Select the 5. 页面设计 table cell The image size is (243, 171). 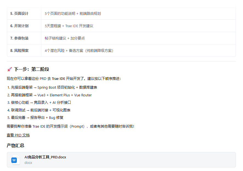point(19,13)
